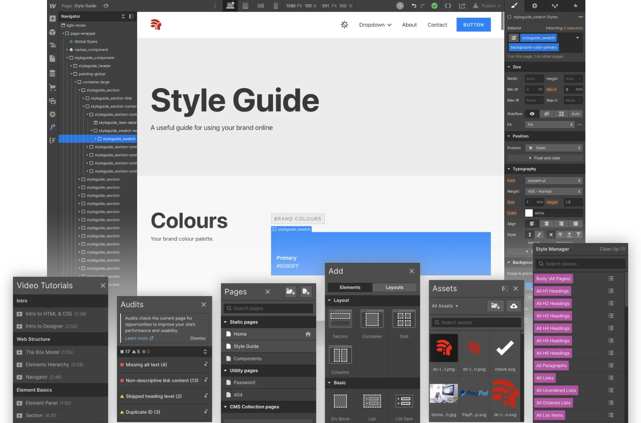Collapse Static pages group in Pages panel
Image resolution: width=641 pixels, height=423 pixels.
(x=225, y=322)
